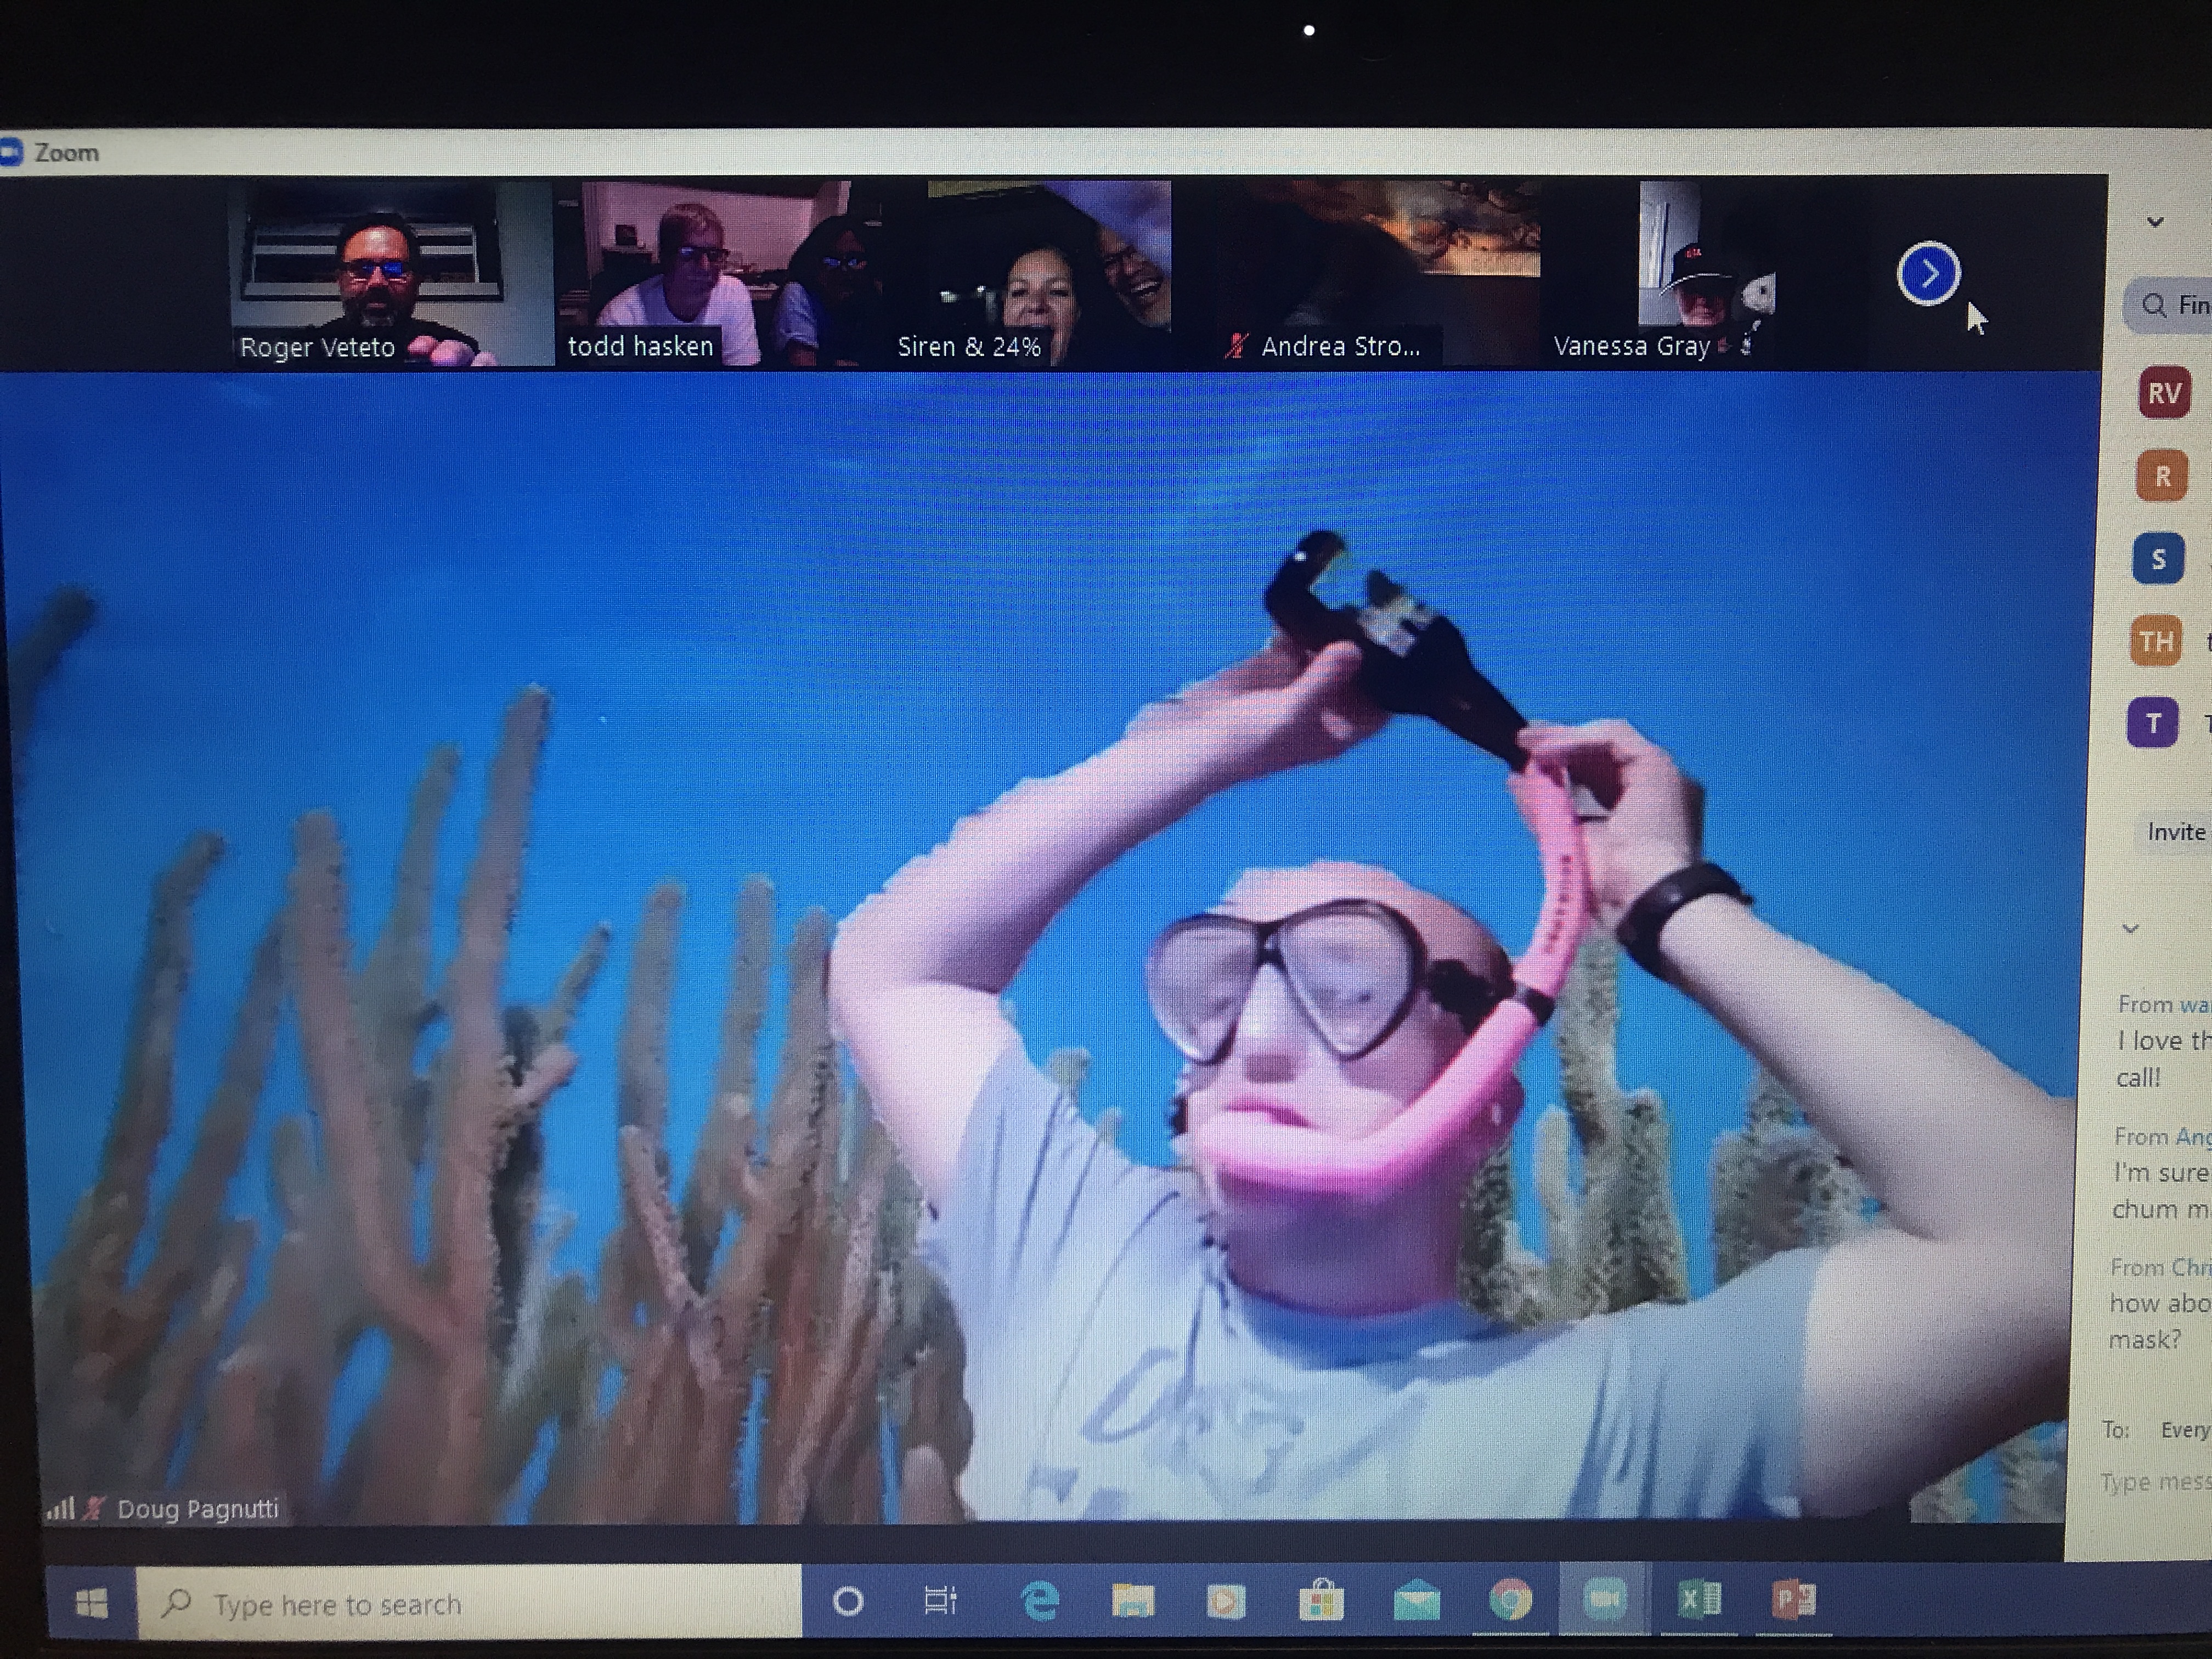The image size is (2212, 1659).
Task: Click the Invite button
Action: tap(2175, 832)
